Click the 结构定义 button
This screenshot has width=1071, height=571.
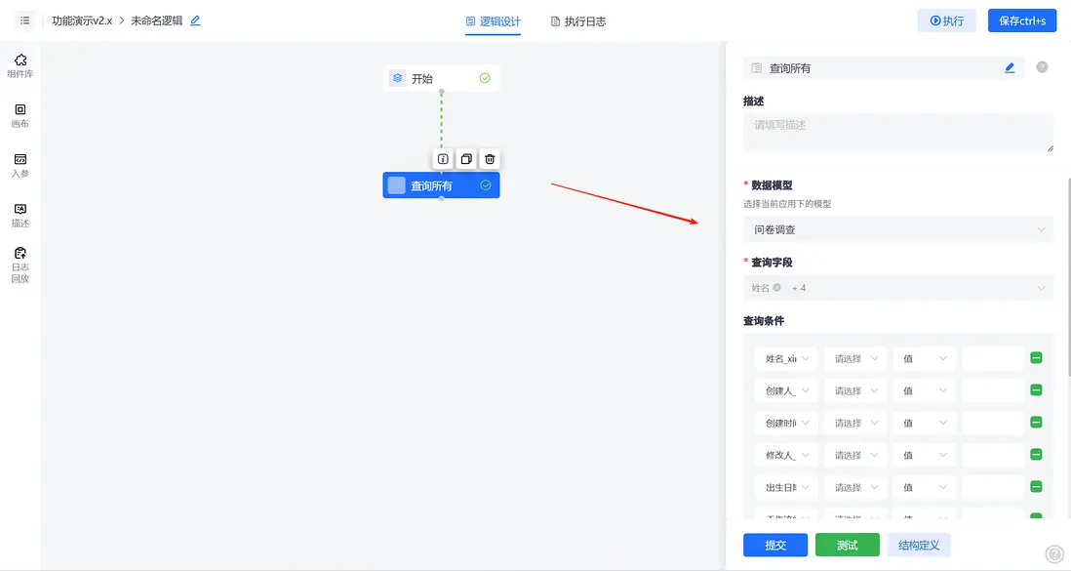point(919,545)
